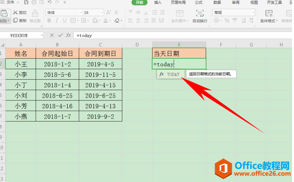Toggle Italic formatting
The image size is (294, 182).
coord(57,20)
